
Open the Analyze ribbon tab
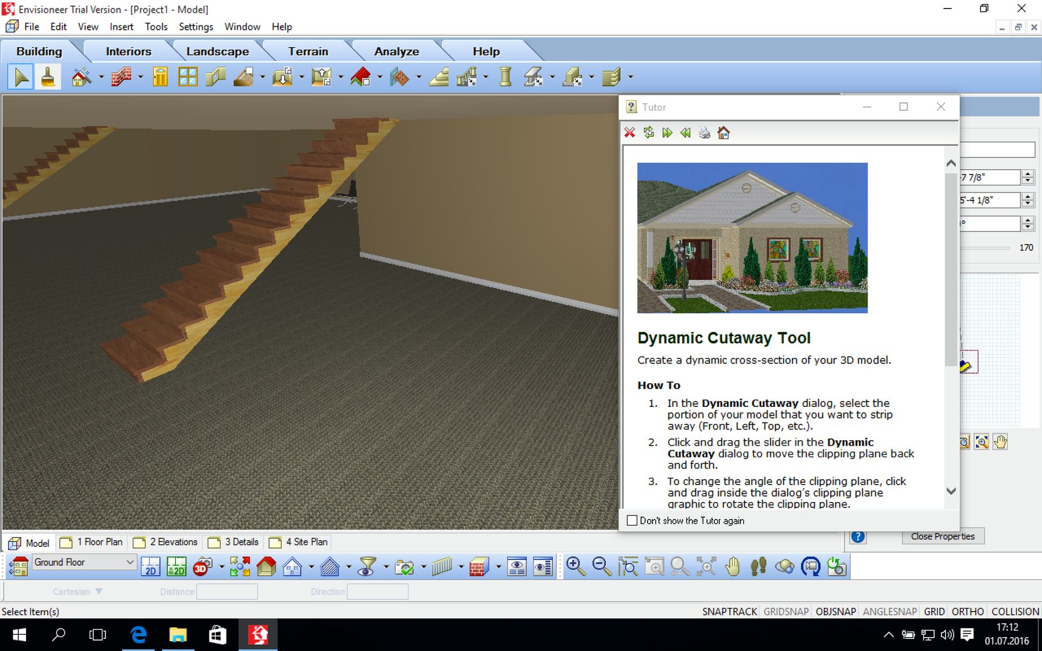[x=396, y=51]
